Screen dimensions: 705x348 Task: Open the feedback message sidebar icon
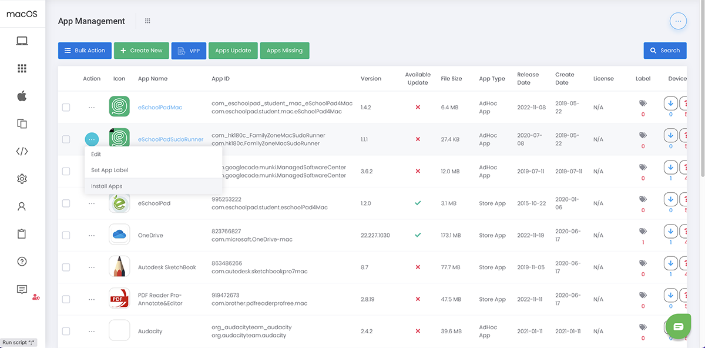coord(22,289)
